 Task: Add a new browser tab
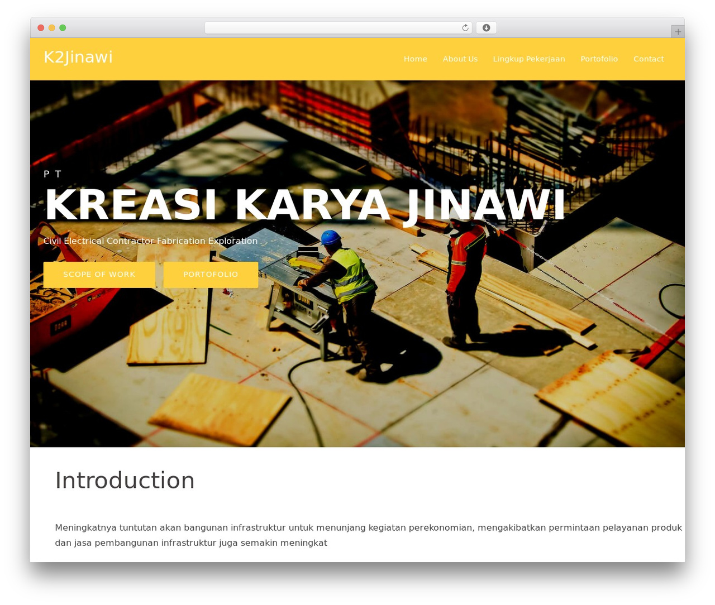pyautogui.click(x=678, y=32)
